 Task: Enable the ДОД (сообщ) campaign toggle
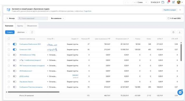(x=15, y=76)
